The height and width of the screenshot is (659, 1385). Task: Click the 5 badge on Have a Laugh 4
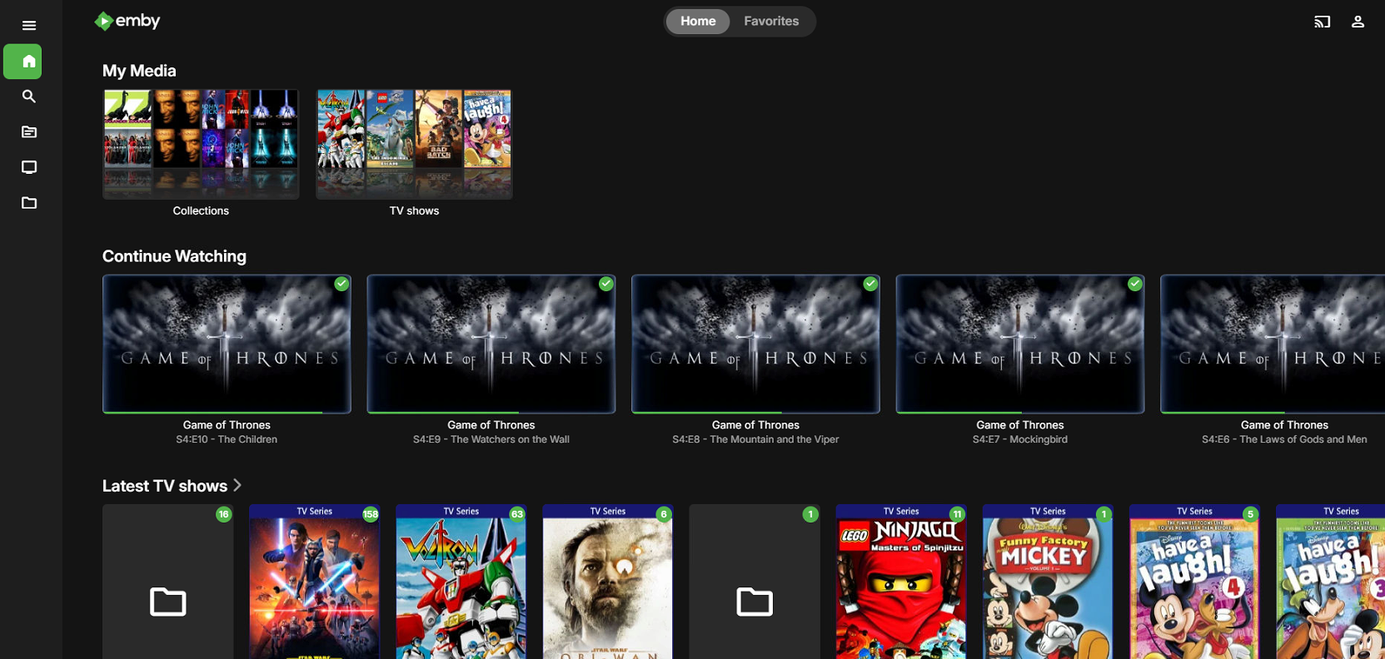1250,514
